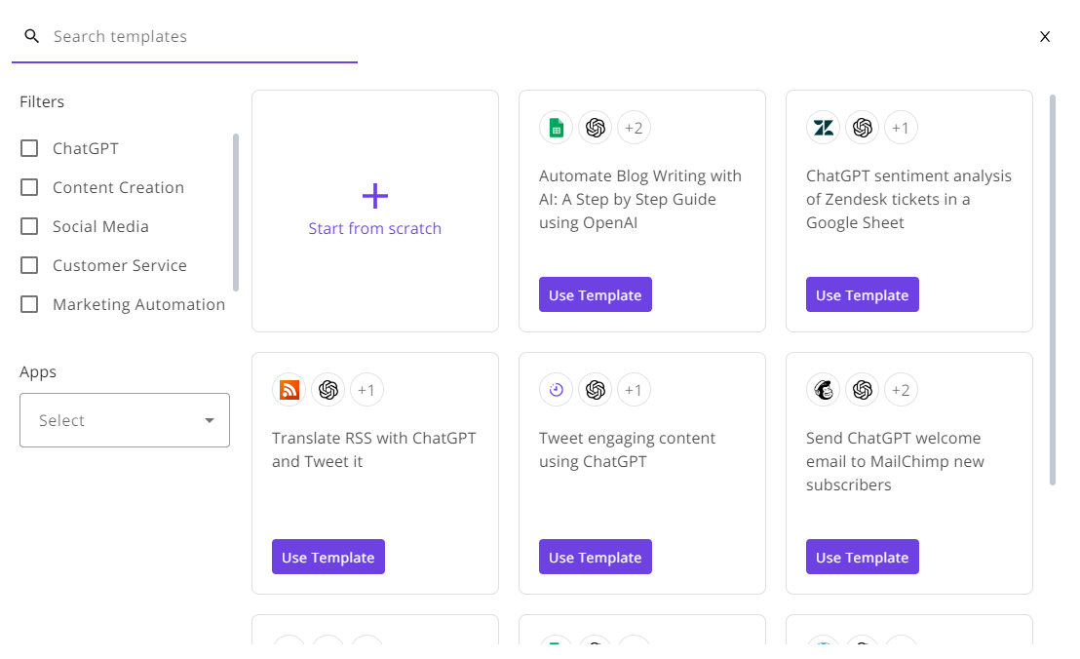
Task: Expand the +2 apps badge on blog template
Action: (x=635, y=128)
